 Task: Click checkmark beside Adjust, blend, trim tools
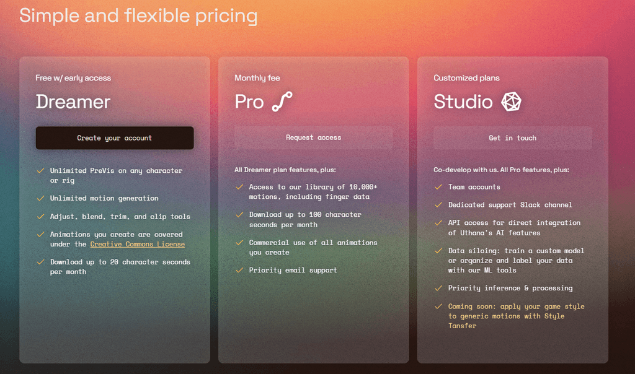(x=40, y=216)
